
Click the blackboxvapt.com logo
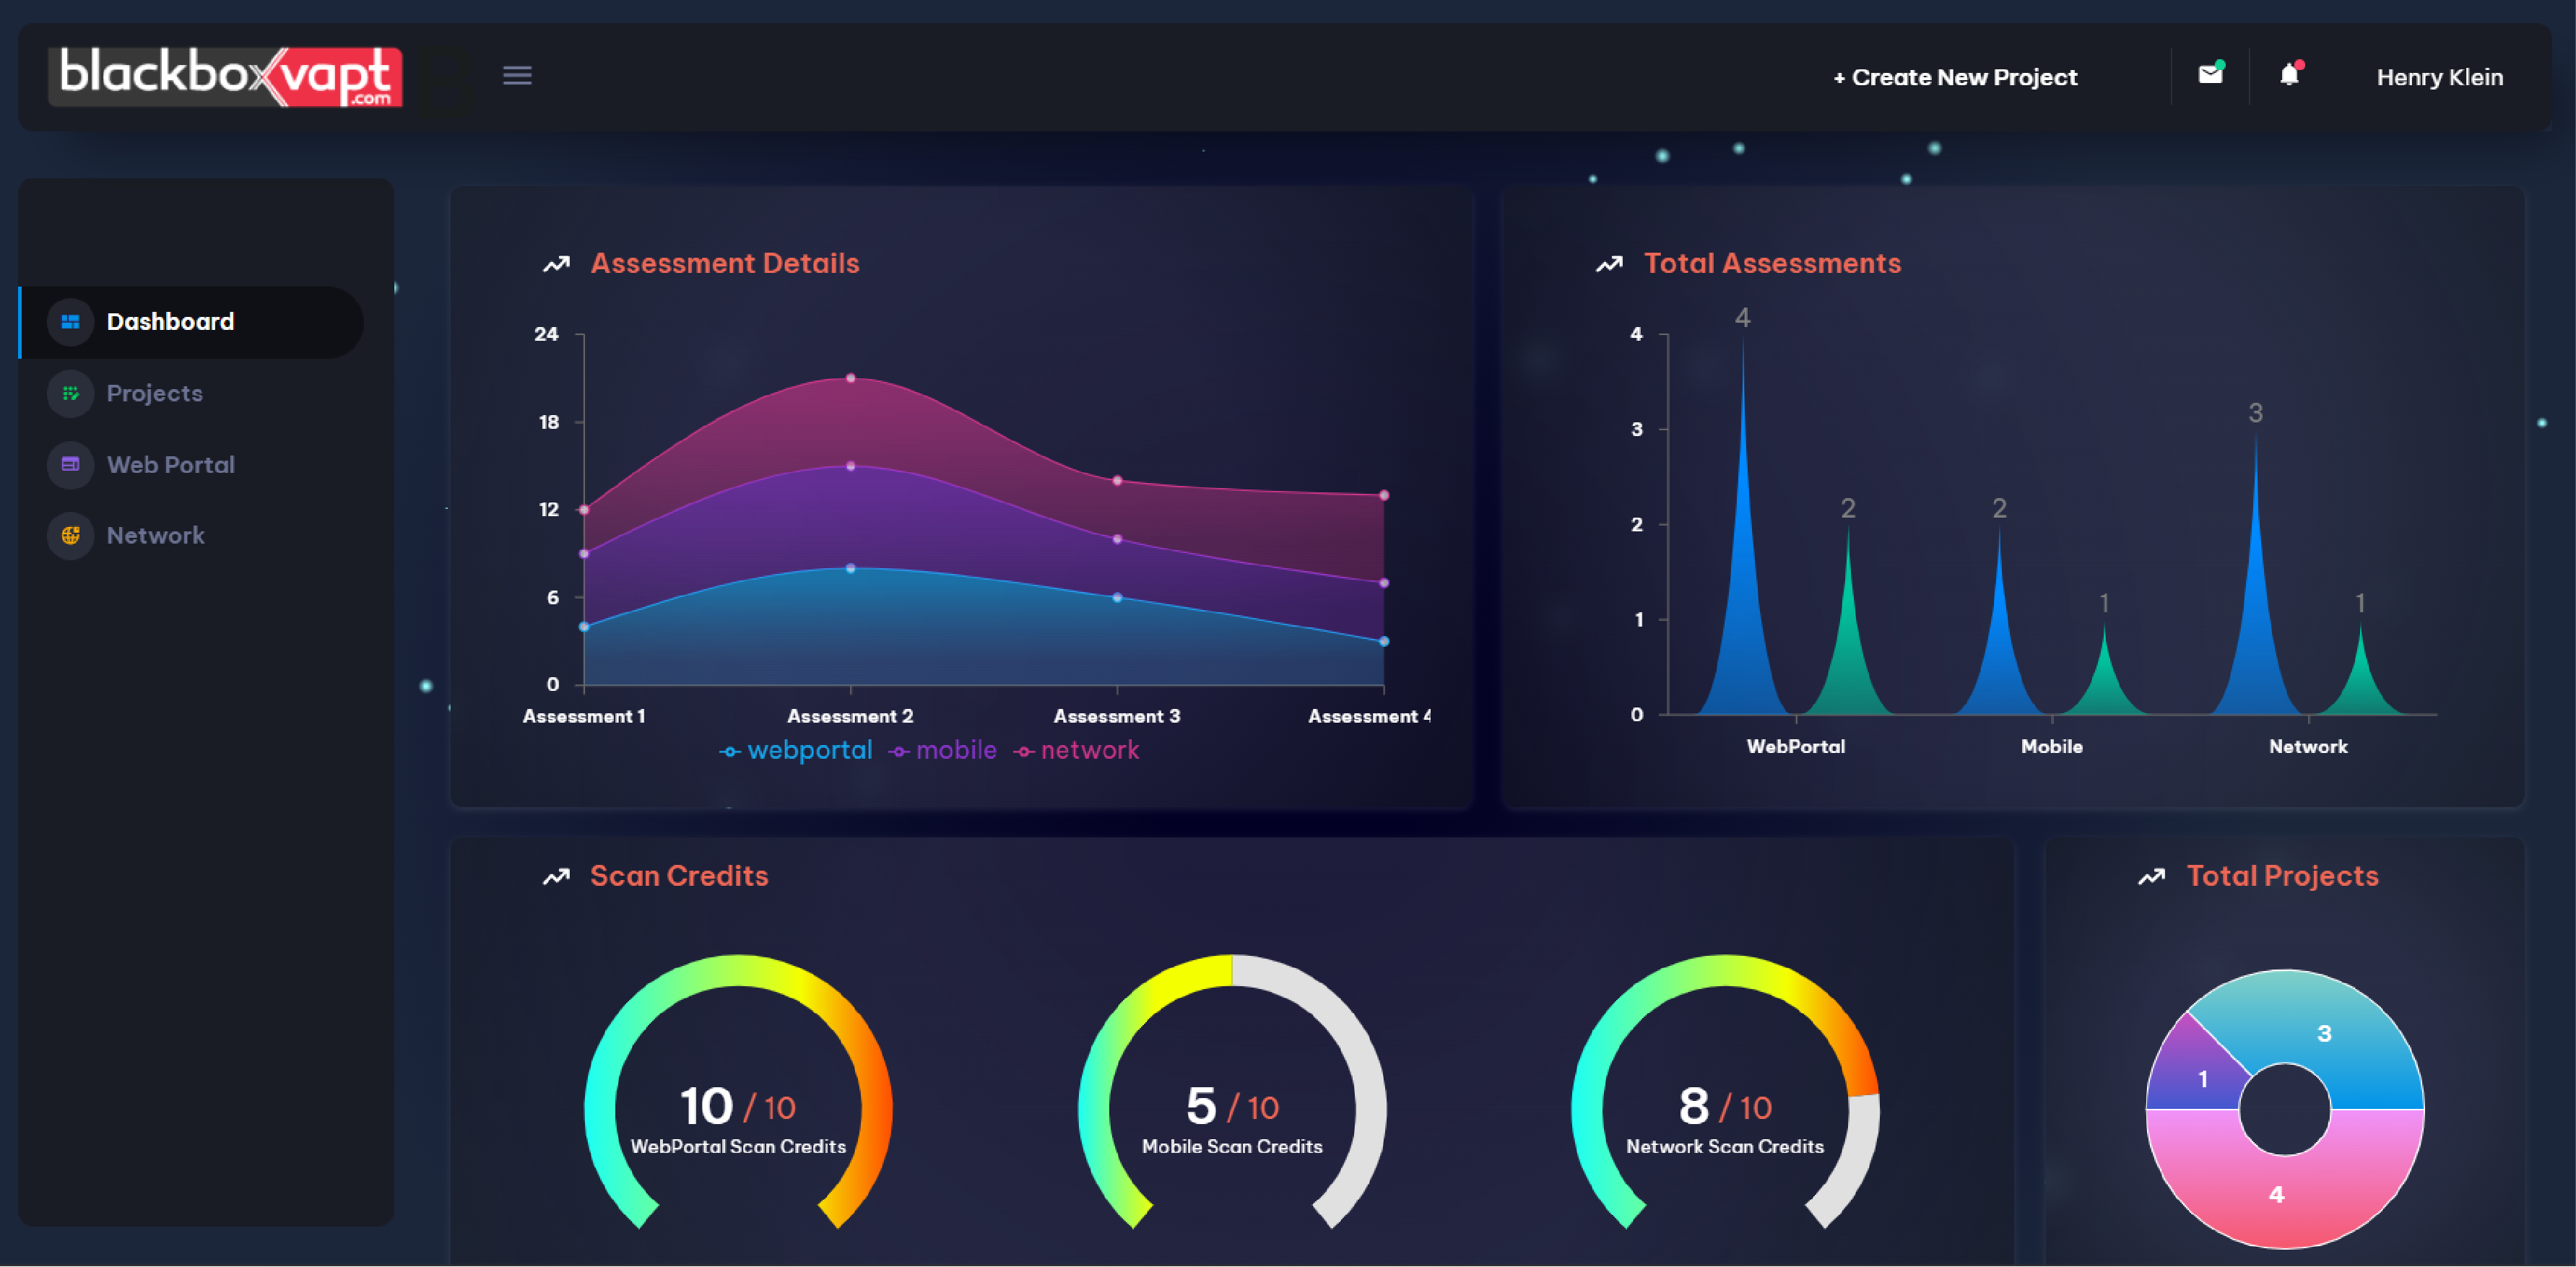[225, 76]
